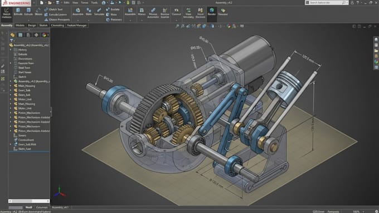Image resolution: width=379 pixels, height=213 pixels.
Task: Open the Assembly_v4.1 bottom tab
Action: click(60, 207)
